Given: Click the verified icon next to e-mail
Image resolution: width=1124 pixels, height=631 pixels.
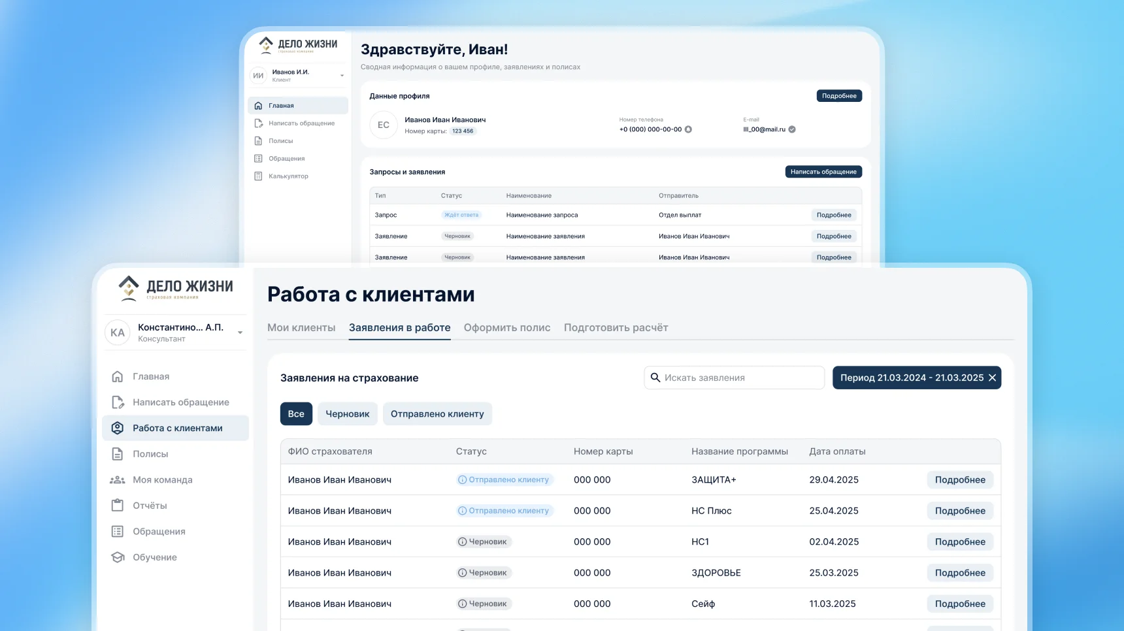Looking at the screenshot, I should tap(792, 129).
